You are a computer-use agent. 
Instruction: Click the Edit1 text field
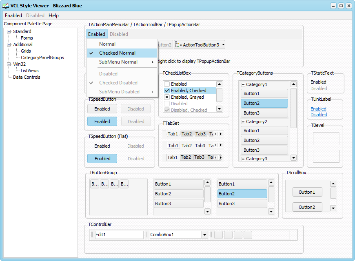[119, 235]
